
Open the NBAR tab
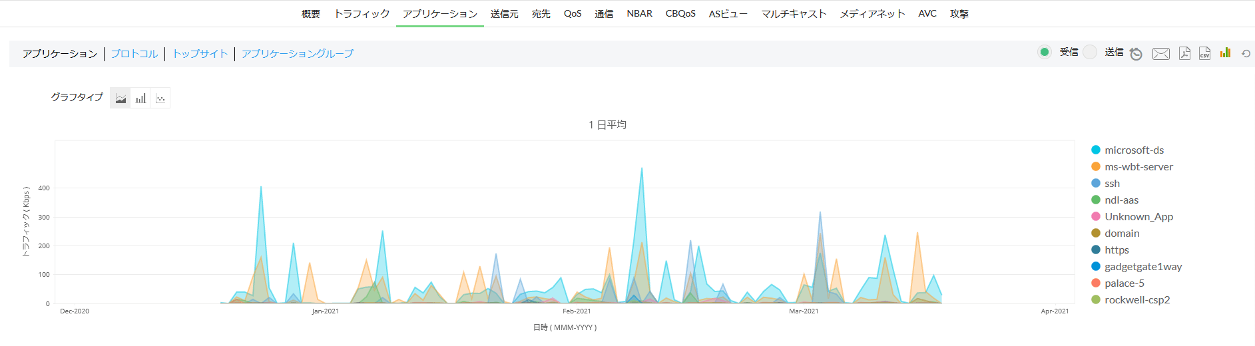coord(639,13)
